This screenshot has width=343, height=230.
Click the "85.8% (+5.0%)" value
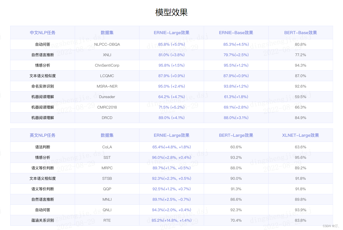(172, 44)
